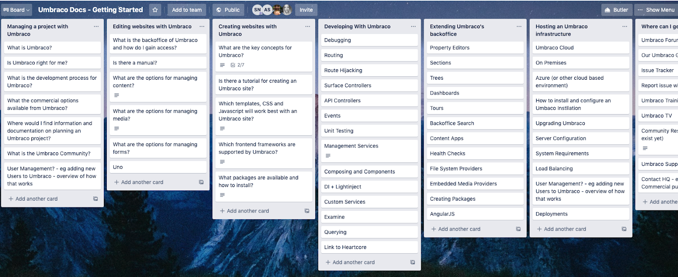Change board visibility from Public
The height and width of the screenshot is (277, 678).
pos(228,10)
